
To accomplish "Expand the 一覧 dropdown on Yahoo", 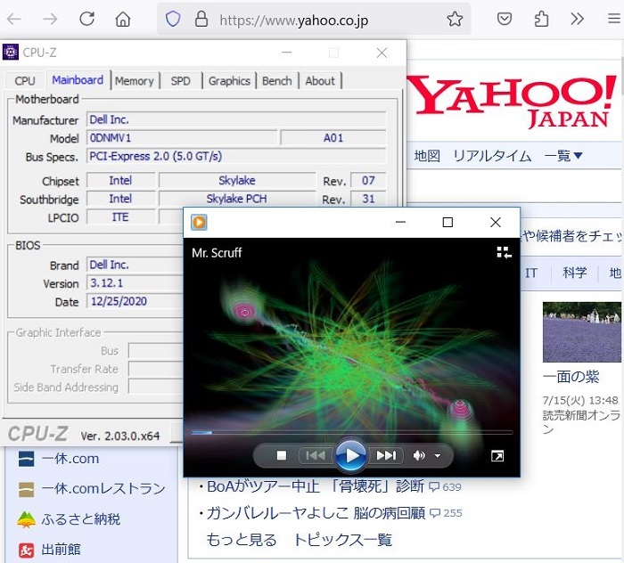I will click(563, 156).
